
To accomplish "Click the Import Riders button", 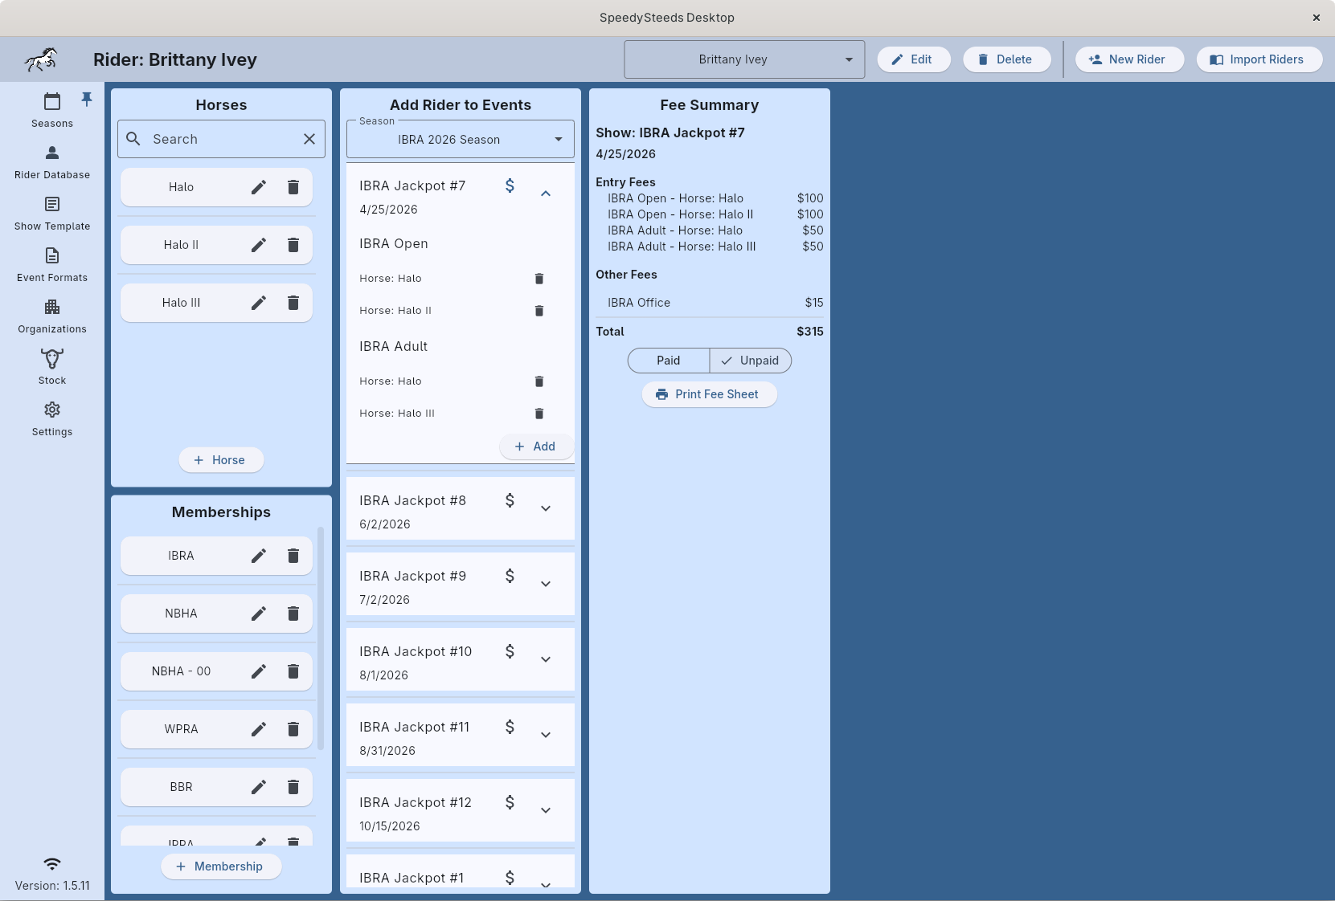I will coord(1259,59).
